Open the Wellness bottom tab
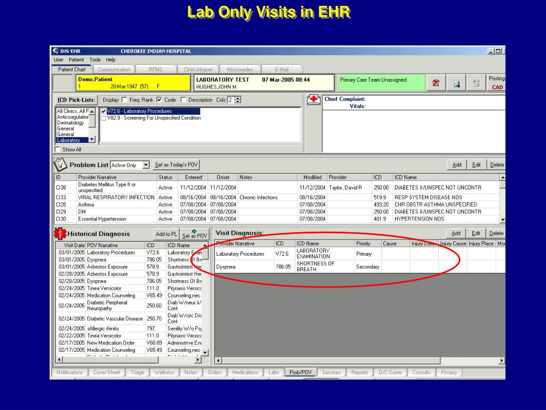 click(x=164, y=372)
